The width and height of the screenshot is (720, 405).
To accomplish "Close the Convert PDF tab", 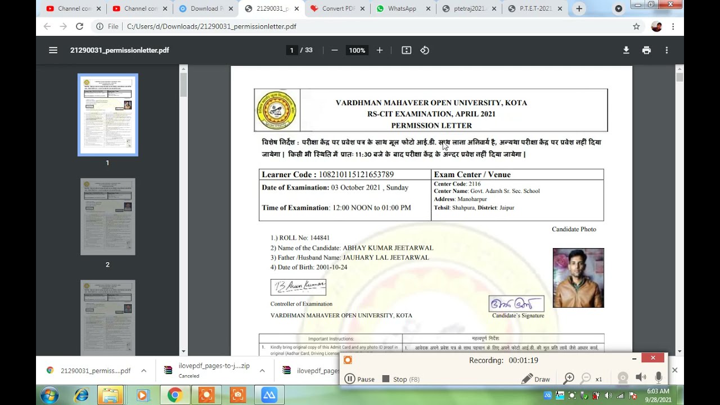I will pyautogui.click(x=362, y=8).
